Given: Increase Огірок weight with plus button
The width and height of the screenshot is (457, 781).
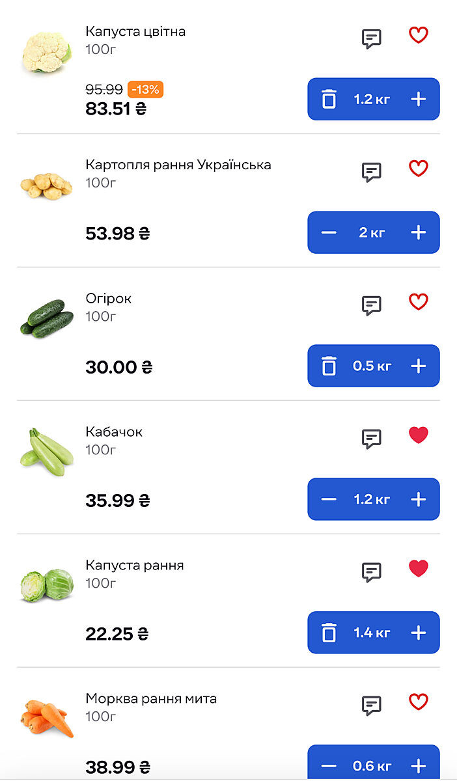Looking at the screenshot, I should click(419, 366).
